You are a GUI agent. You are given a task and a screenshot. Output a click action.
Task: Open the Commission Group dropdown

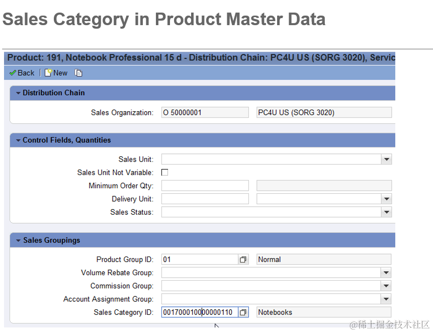(386, 286)
